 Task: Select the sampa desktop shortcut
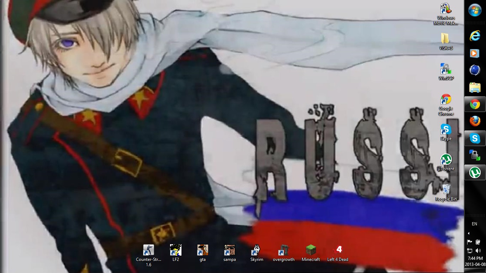point(230,253)
